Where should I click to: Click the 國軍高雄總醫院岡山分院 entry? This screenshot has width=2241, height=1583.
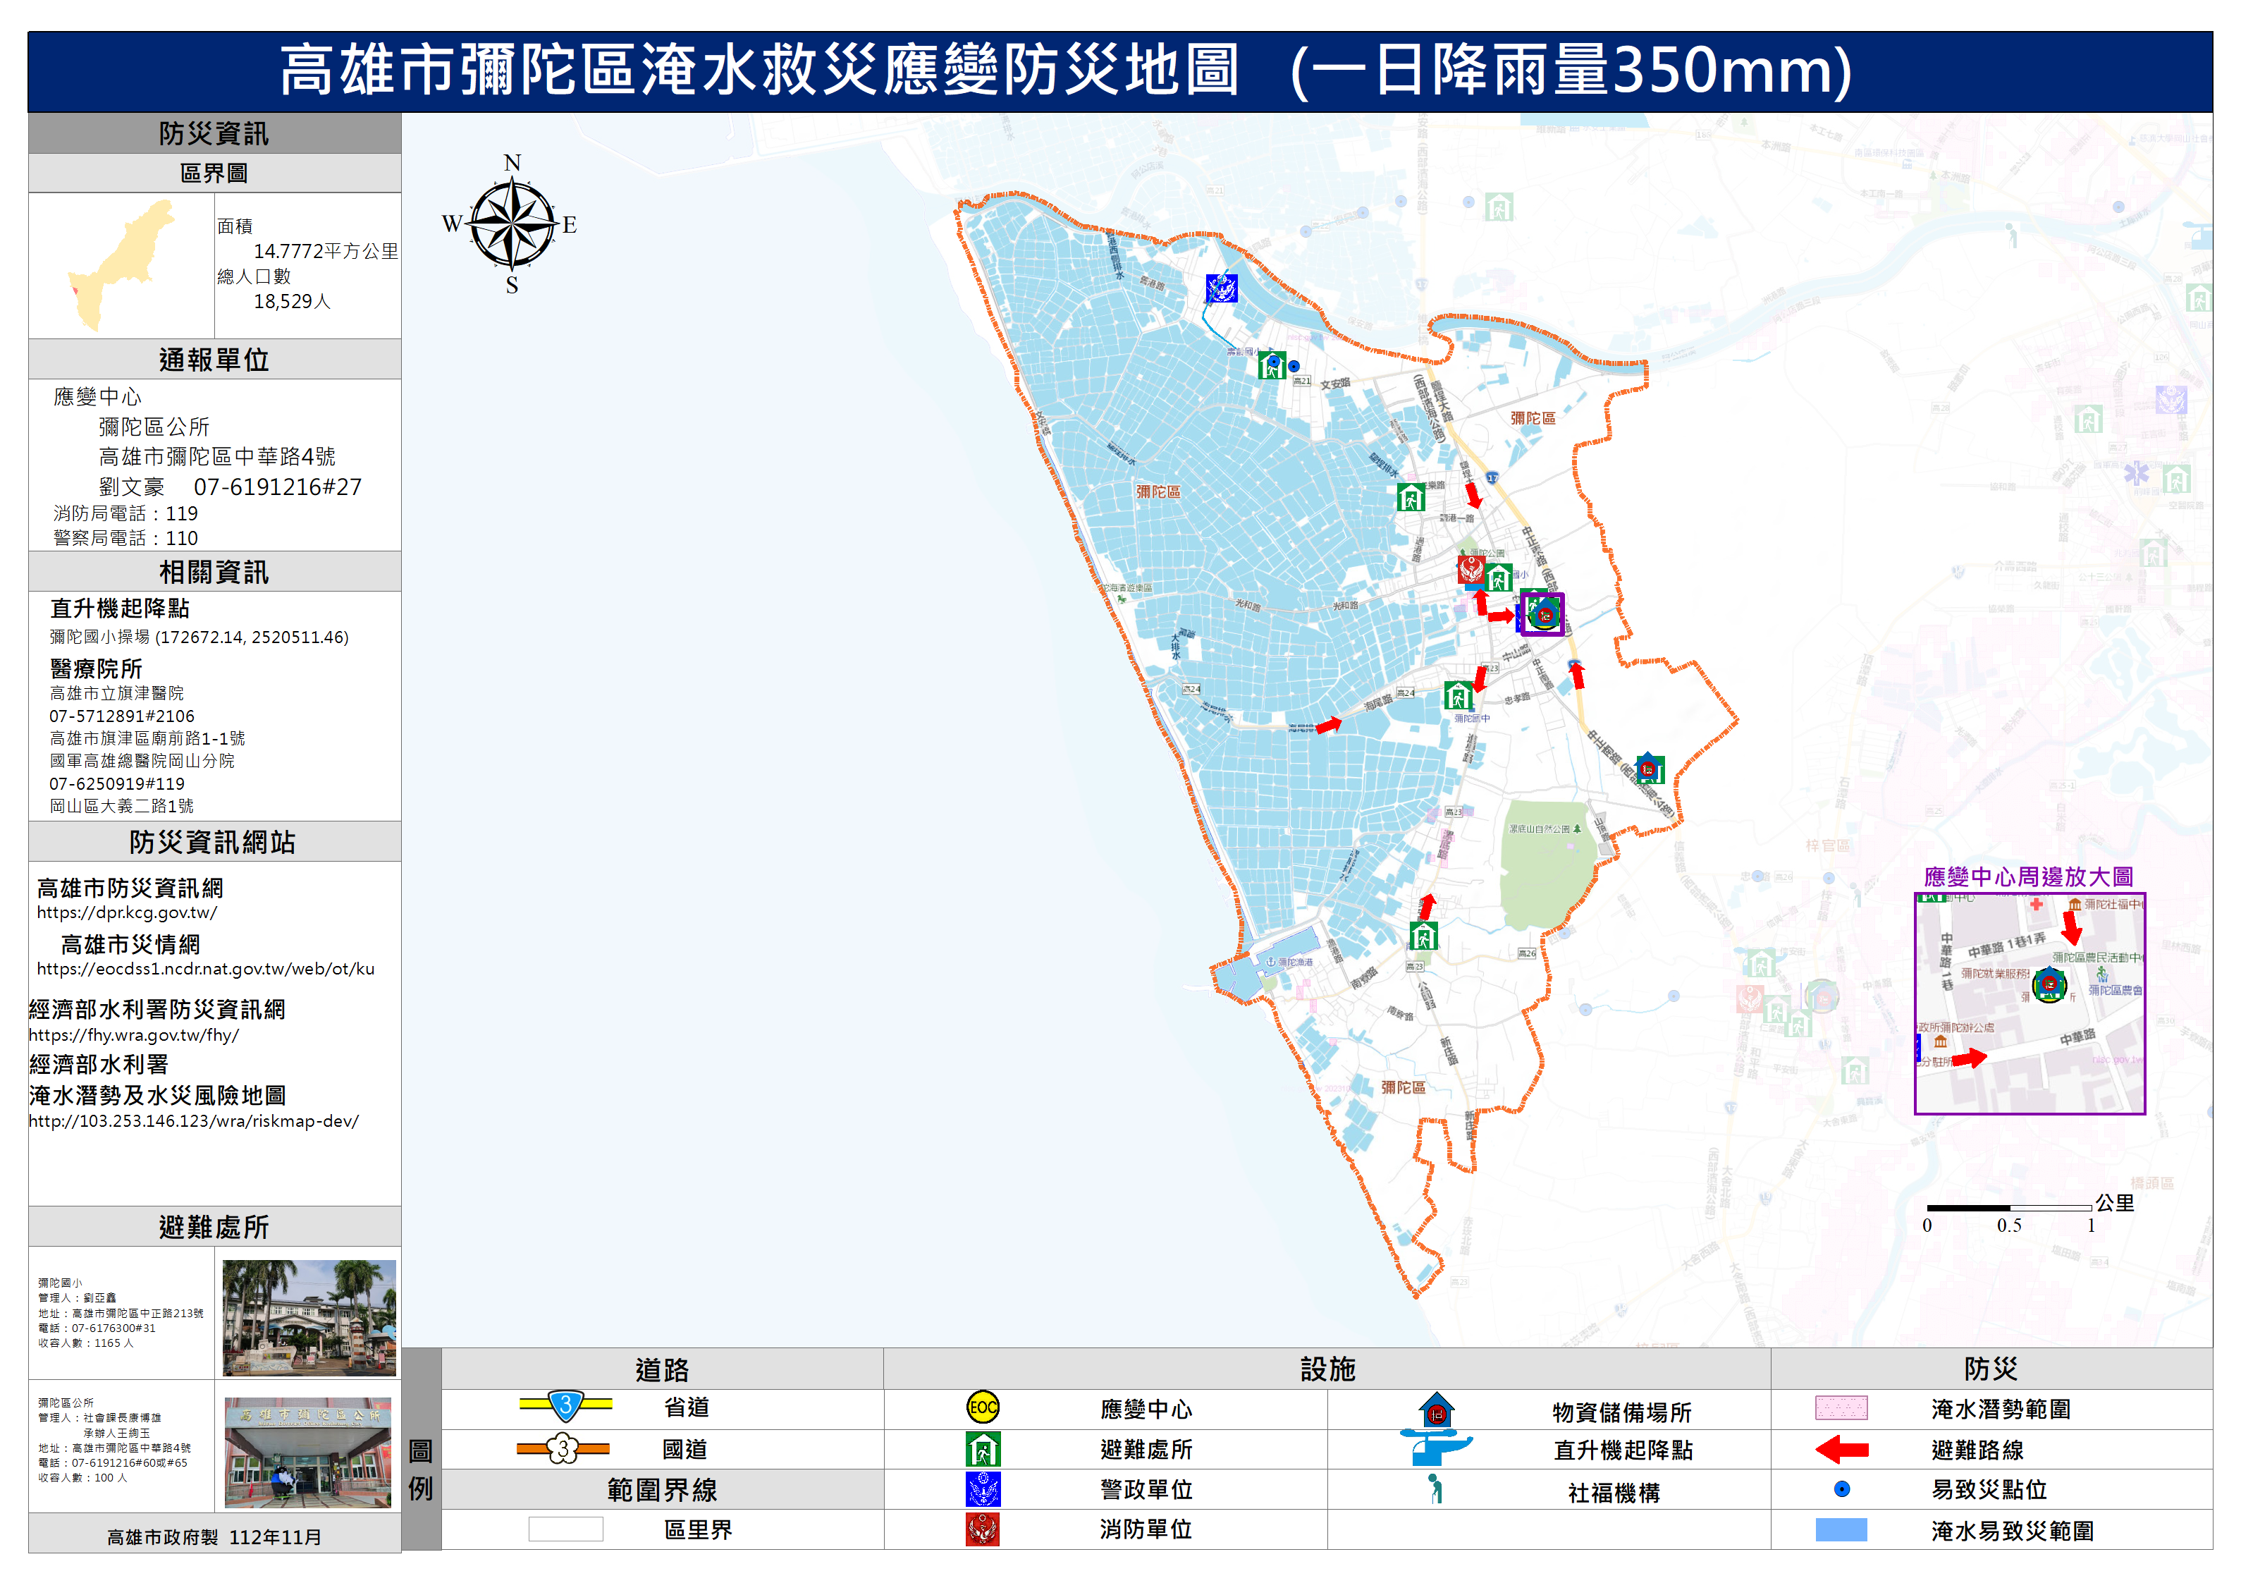click(x=142, y=761)
